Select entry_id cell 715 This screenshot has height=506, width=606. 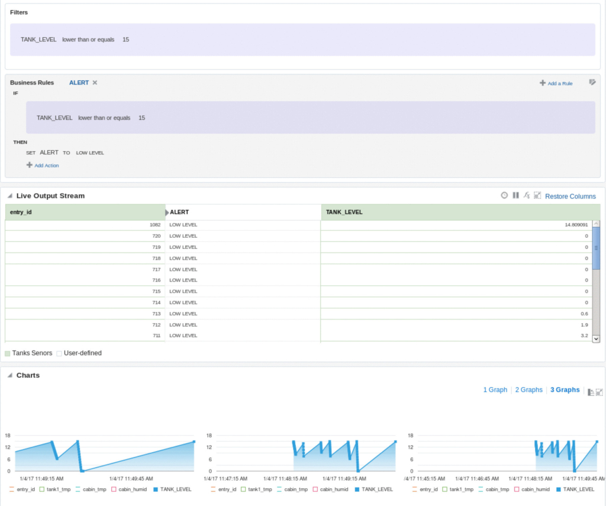[85, 291]
